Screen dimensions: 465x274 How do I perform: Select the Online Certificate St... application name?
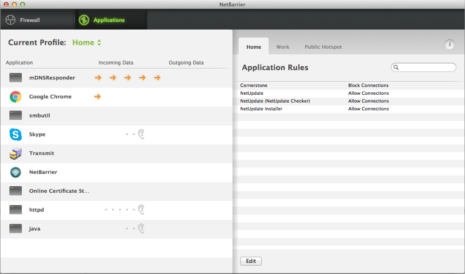[59, 191]
